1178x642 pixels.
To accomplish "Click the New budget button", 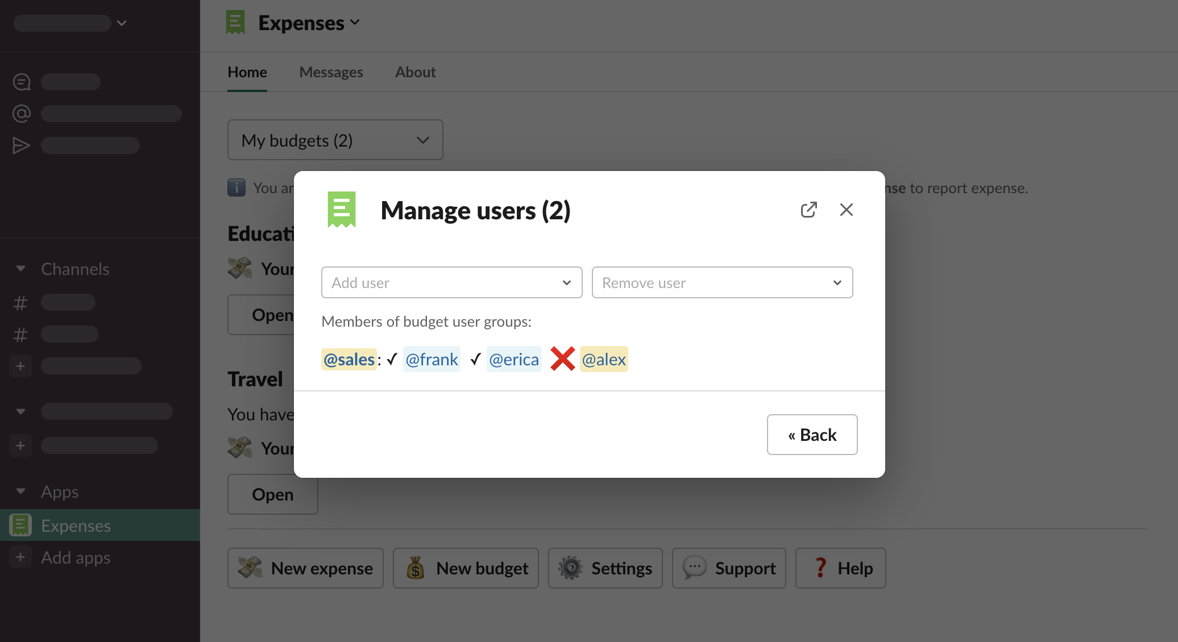I will click(x=466, y=568).
